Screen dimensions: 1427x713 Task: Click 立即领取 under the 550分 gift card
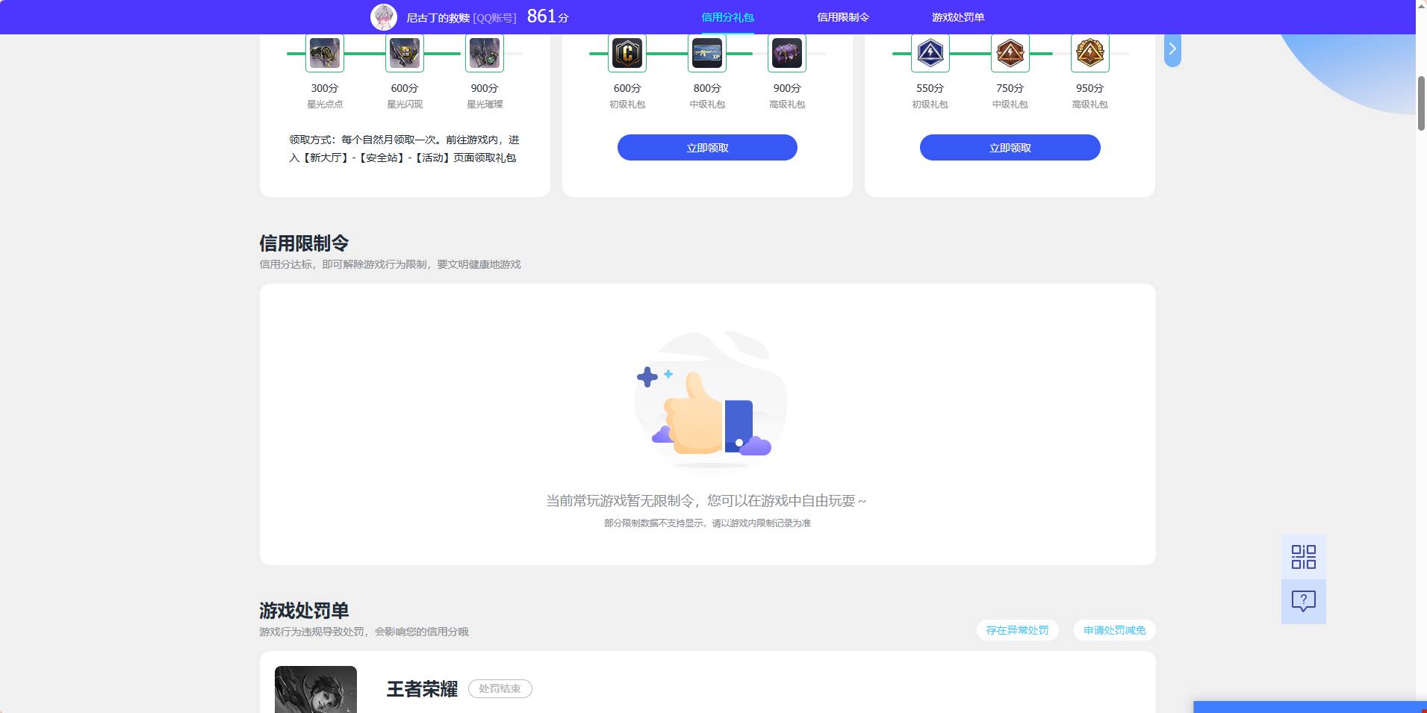(1010, 147)
